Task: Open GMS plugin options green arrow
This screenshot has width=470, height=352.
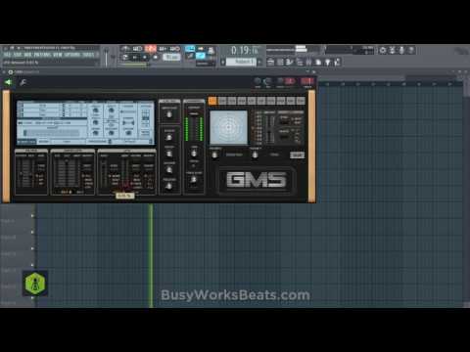Action: [x=8, y=82]
